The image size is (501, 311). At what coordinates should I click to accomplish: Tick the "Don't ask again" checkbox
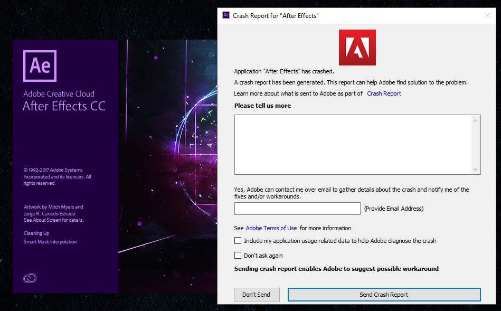[238, 256]
